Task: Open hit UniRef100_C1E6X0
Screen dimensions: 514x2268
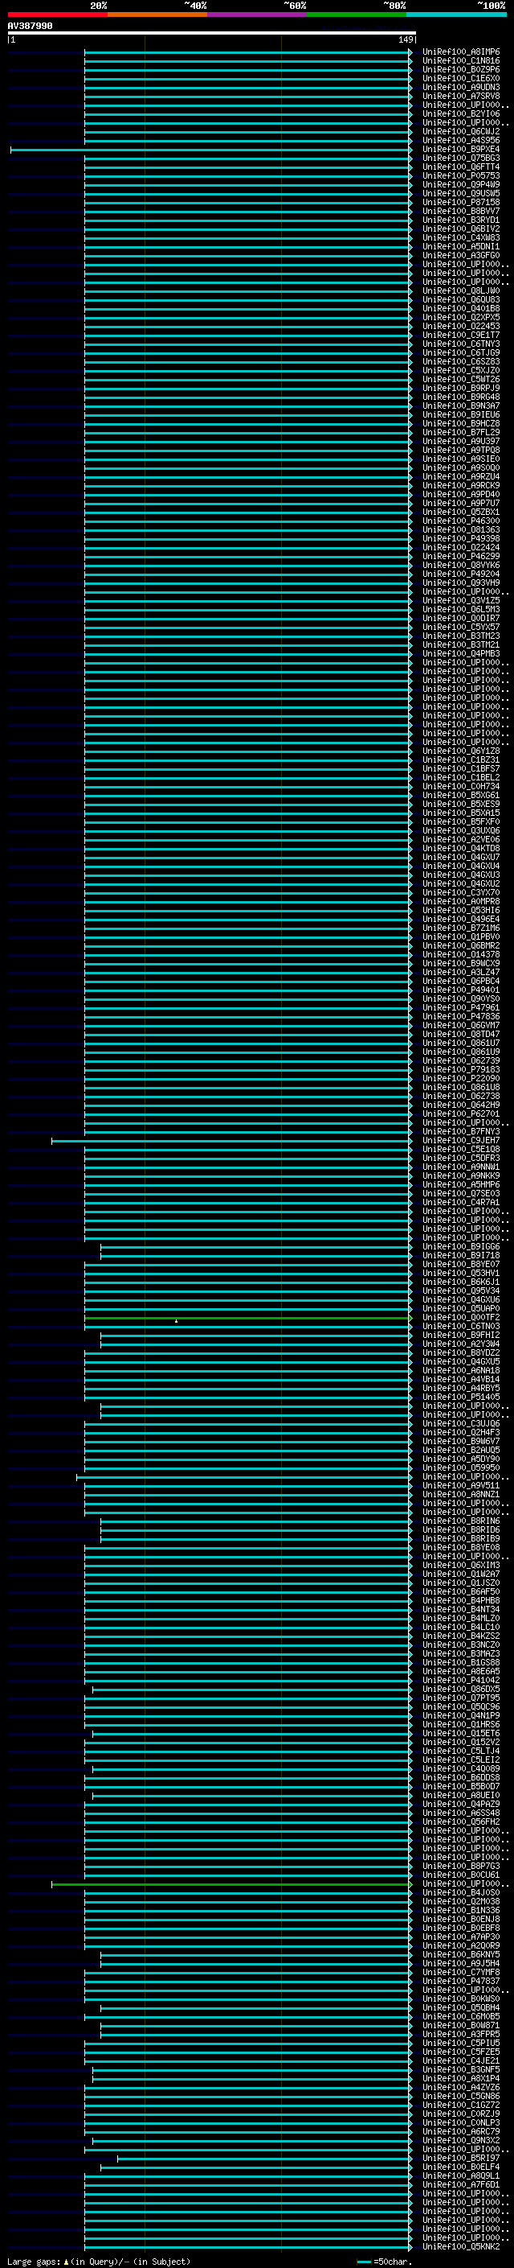Action: 461,78
